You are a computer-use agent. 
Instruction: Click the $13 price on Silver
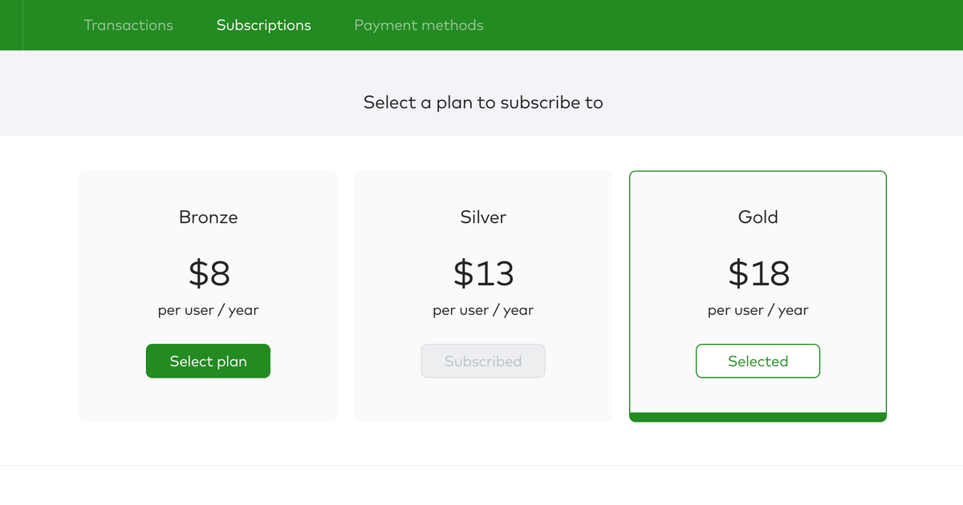[x=482, y=273]
